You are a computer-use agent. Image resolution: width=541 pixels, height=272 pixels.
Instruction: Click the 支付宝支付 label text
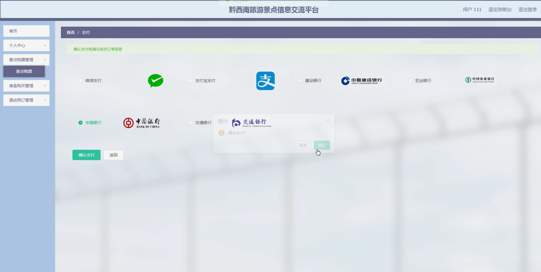(x=205, y=81)
